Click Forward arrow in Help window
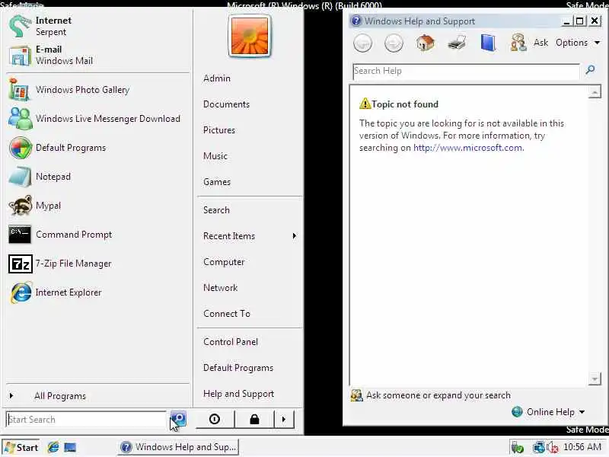609x457 pixels. click(x=394, y=43)
